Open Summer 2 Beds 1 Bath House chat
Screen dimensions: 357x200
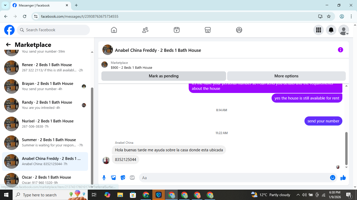click(45, 143)
